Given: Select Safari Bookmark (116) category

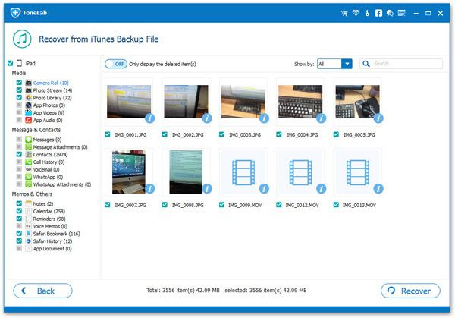Looking at the screenshot, I should point(56,234).
